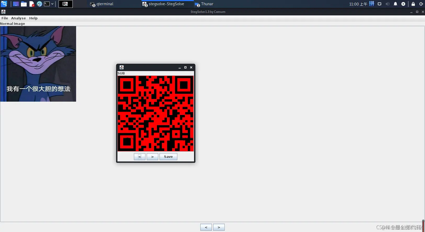The height and width of the screenshot is (232, 425).
Task: Open the Kali applications menu icon
Action: 4,4
